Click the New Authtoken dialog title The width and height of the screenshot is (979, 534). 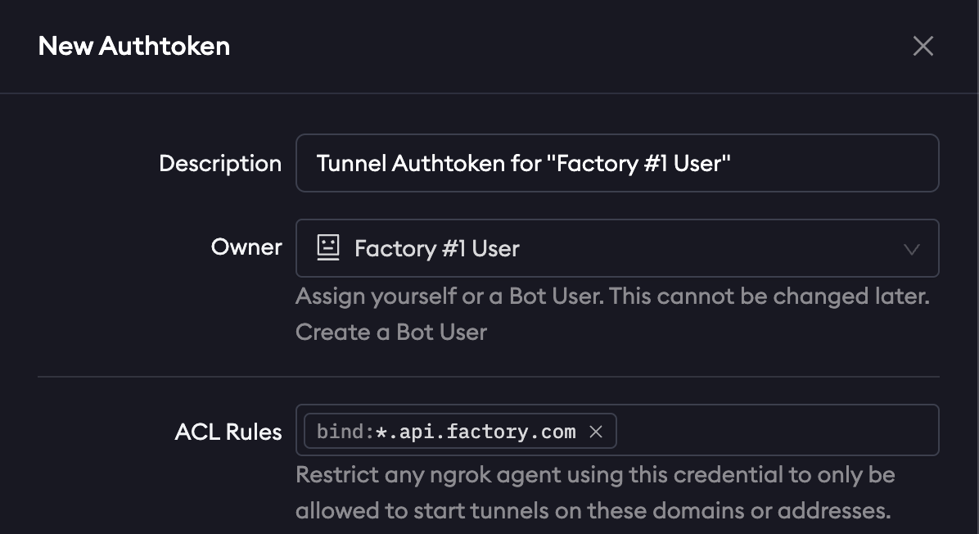pos(134,46)
